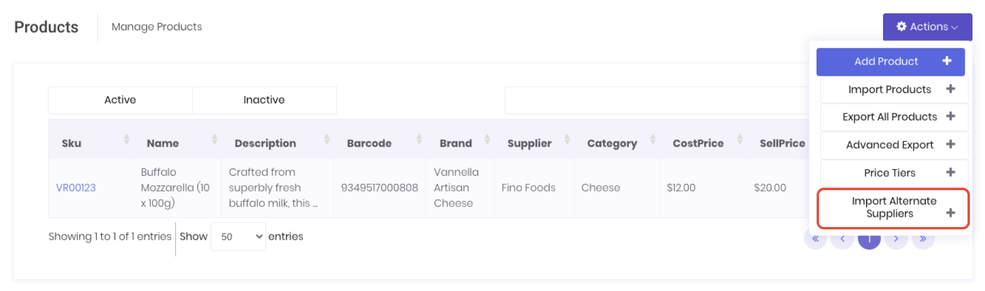Click plus icon beside Import Products
This screenshot has width=985, height=291.
pyautogui.click(x=951, y=89)
